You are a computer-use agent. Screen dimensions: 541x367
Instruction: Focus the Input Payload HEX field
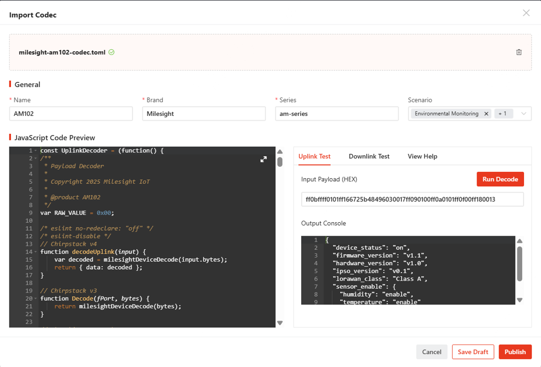pos(412,199)
